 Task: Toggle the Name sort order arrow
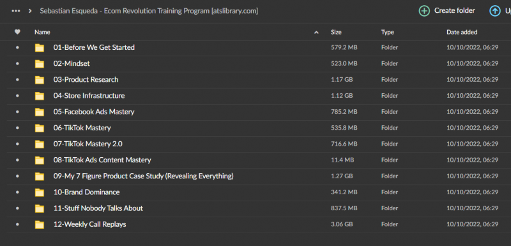pyautogui.click(x=316, y=32)
